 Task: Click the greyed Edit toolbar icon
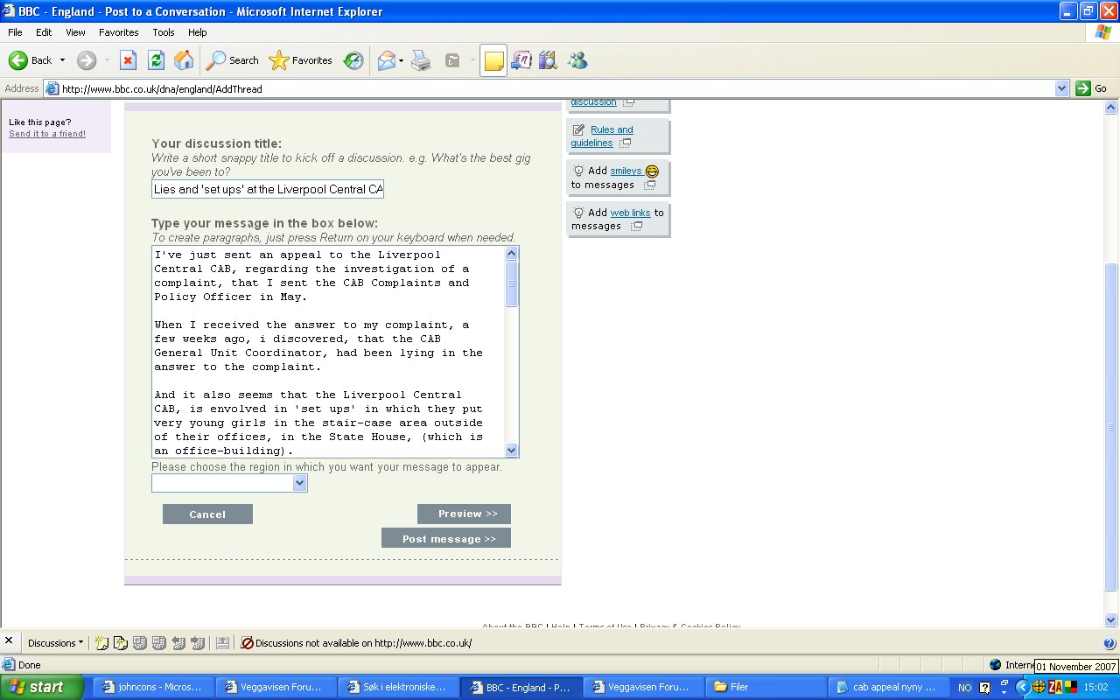pyautogui.click(x=452, y=60)
